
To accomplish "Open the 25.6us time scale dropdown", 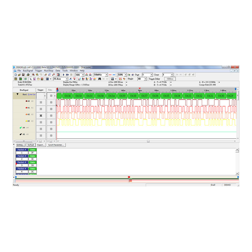I will 67,79.
